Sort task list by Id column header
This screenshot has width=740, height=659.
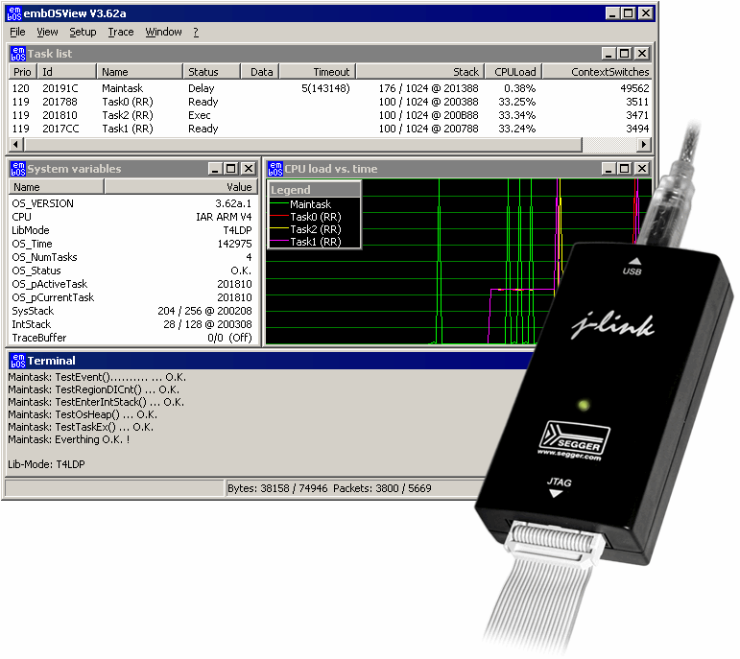point(66,72)
